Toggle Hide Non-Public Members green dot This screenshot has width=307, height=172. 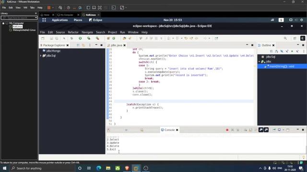click(292, 51)
